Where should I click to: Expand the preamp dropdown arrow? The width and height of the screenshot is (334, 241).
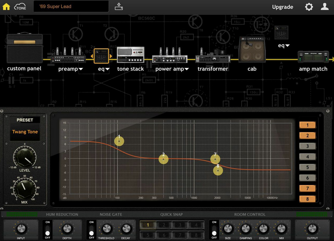81,69
